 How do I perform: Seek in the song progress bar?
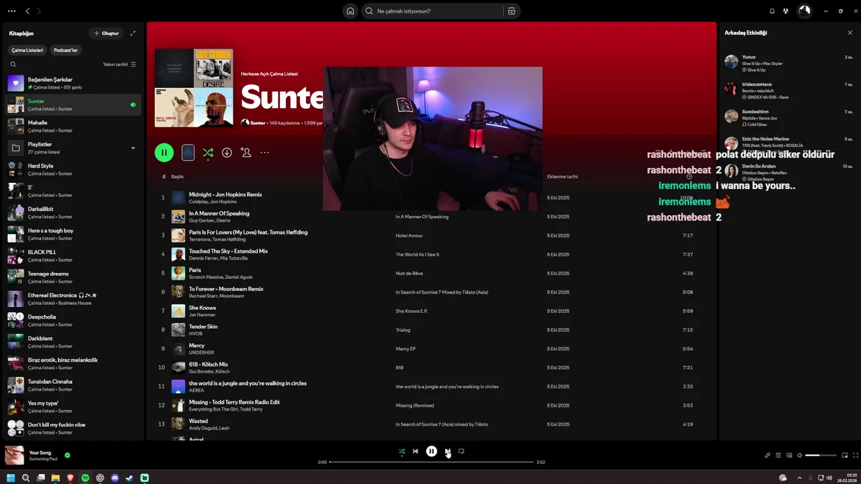[x=432, y=462]
